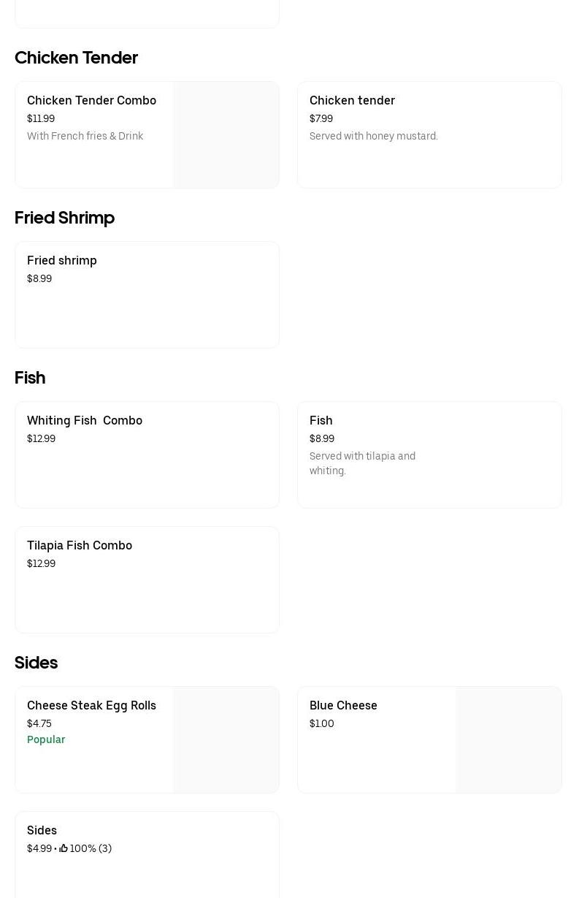587x898 pixels.
Task: Click the With French fries & Drink description
Action: tap(85, 136)
